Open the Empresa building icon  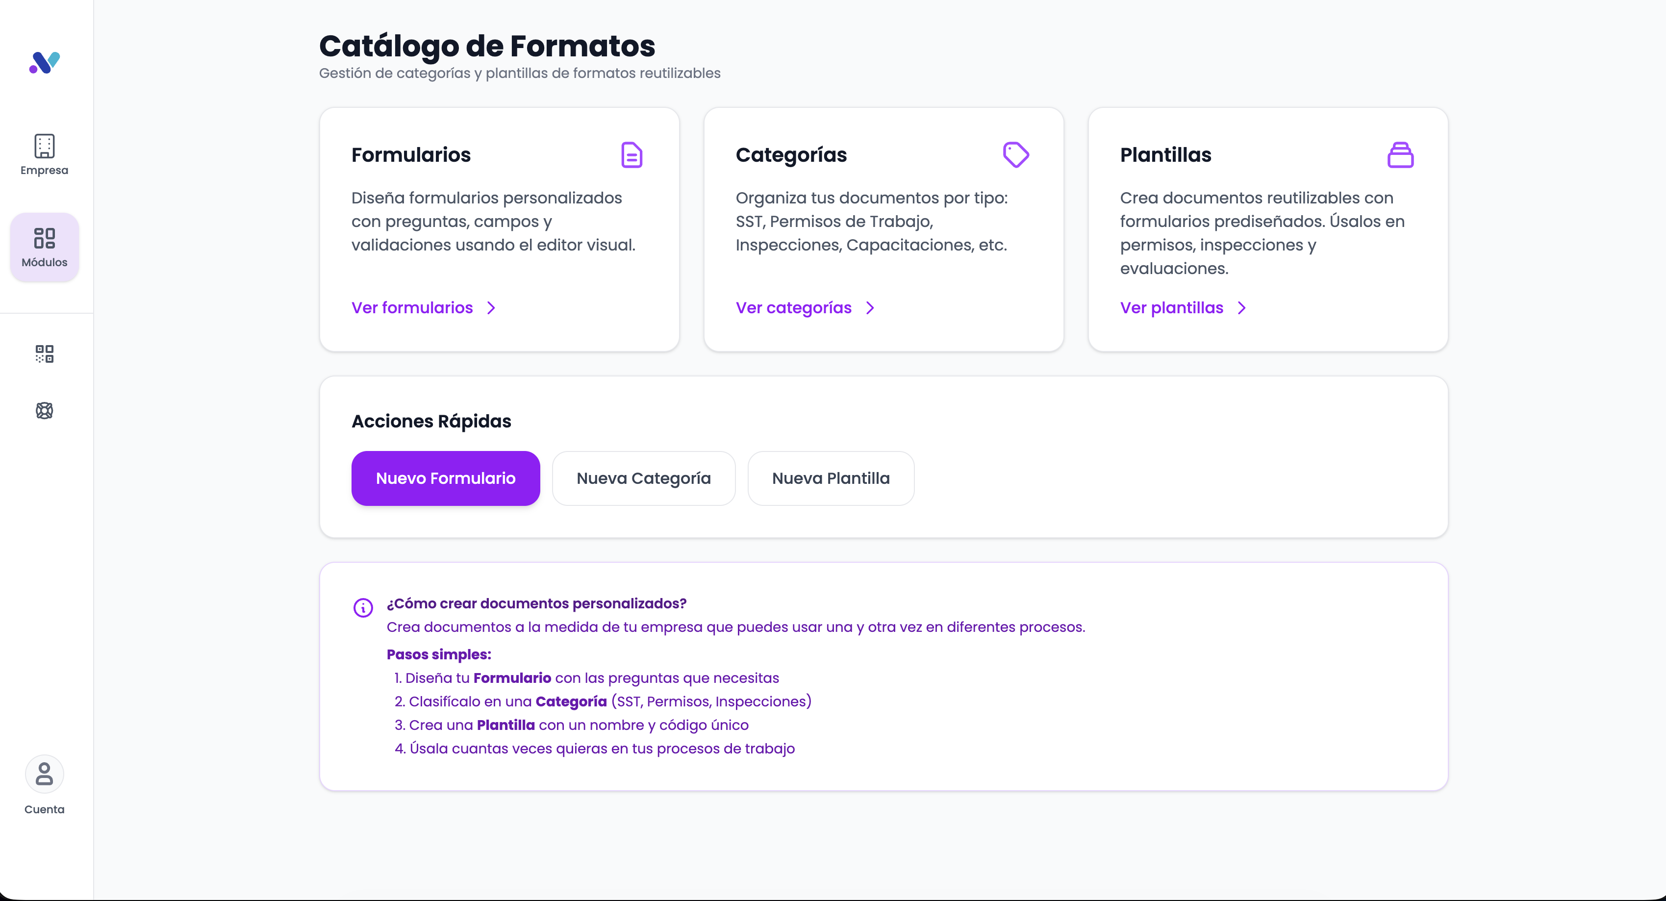click(x=44, y=146)
